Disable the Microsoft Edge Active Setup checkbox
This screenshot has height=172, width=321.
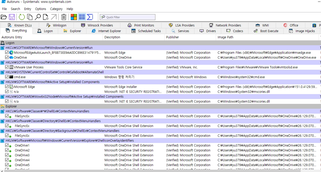[x=7, y=87]
